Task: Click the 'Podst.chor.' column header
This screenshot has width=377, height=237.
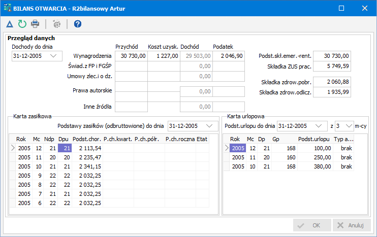Action: [x=87, y=139]
